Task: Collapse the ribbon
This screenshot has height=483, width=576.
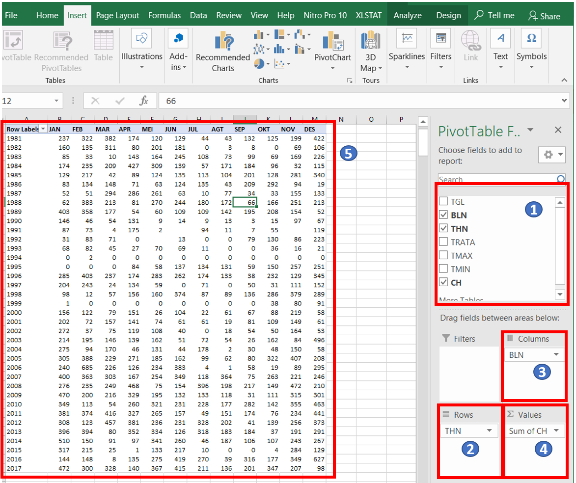Action: [x=564, y=80]
